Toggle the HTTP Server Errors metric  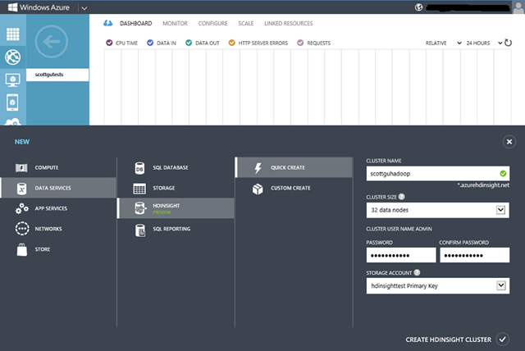pos(231,43)
